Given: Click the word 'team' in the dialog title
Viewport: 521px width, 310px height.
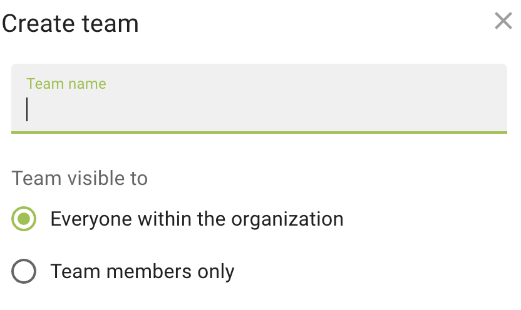Looking at the screenshot, I should pyautogui.click(x=110, y=24).
